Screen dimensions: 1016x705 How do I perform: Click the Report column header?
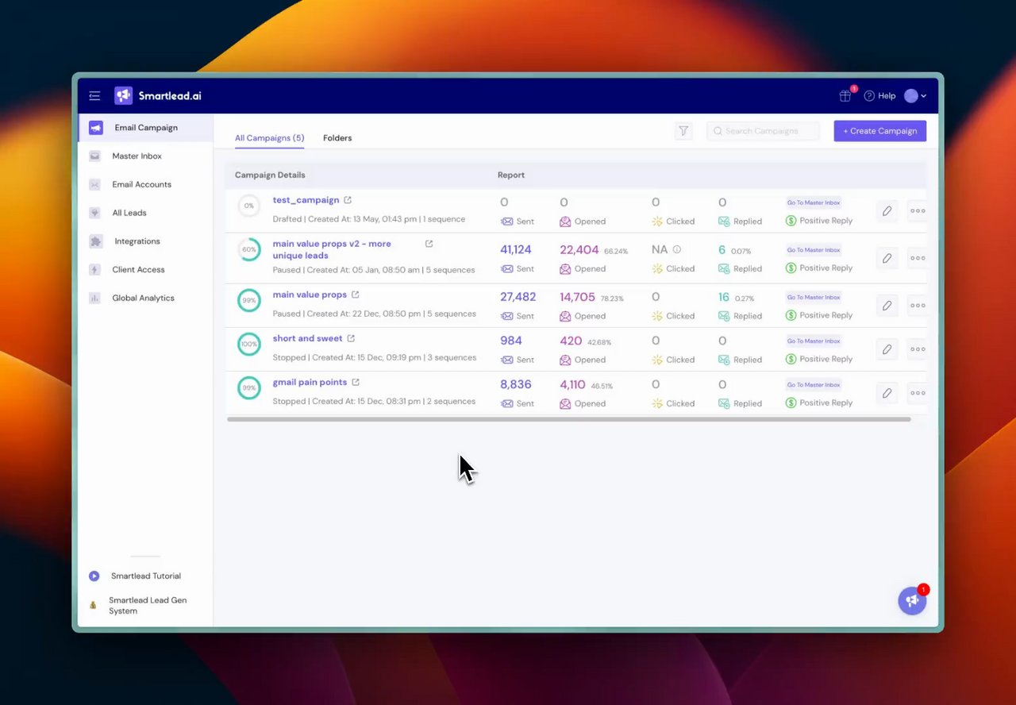click(511, 175)
